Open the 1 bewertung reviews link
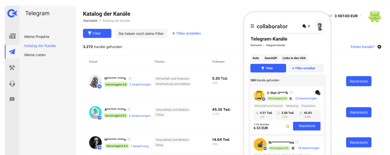 click(x=140, y=146)
